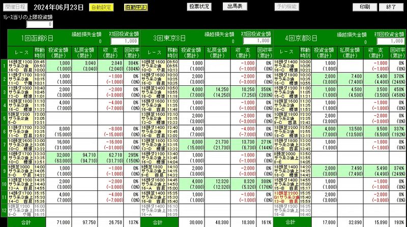Screen dimensions: 407x227
Task: Click 東京 payout cell 14,250
Action: pyautogui.click(x=218, y=92)
